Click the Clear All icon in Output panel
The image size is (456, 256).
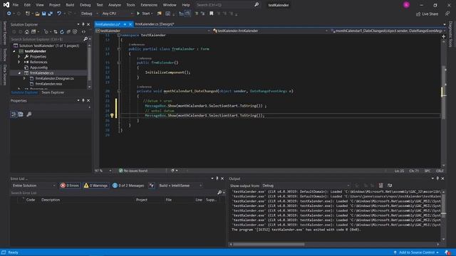[380, 186]
